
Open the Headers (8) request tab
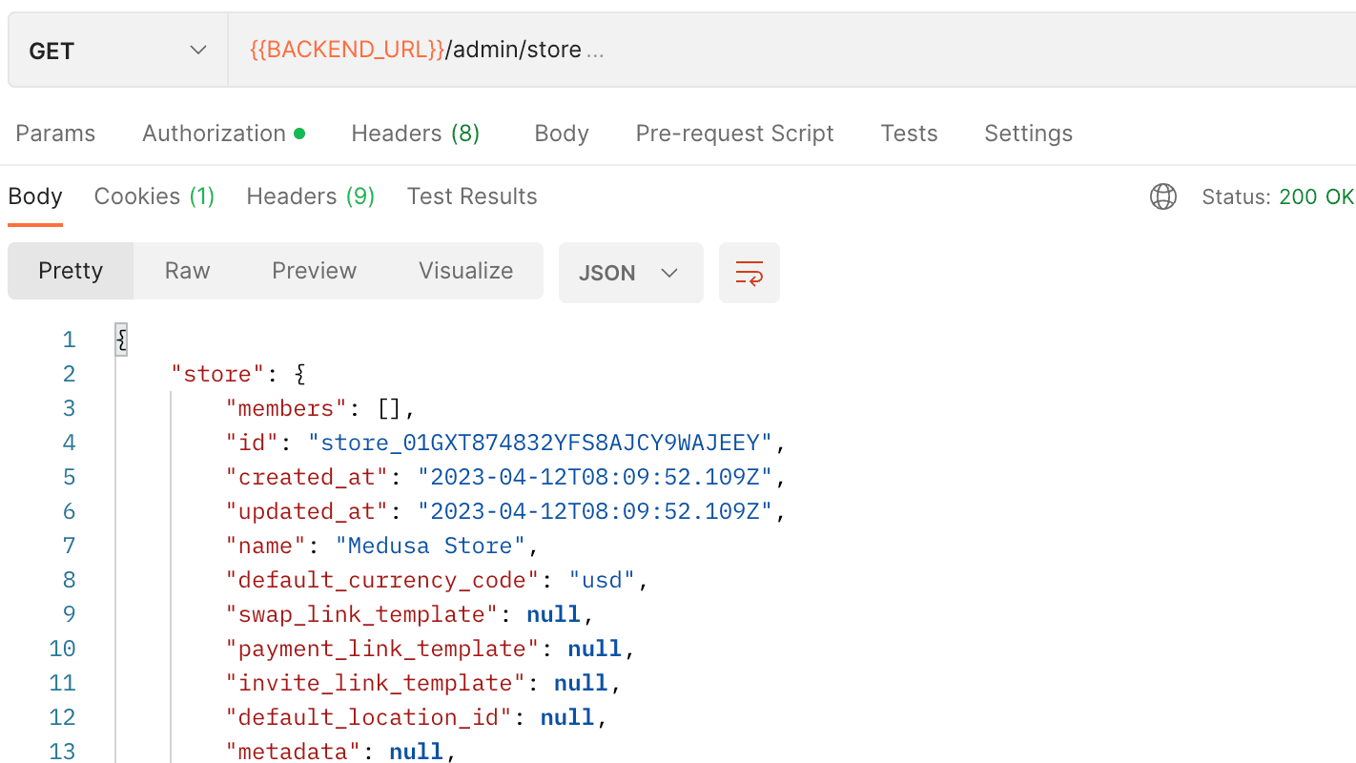[x=415, y=133]
